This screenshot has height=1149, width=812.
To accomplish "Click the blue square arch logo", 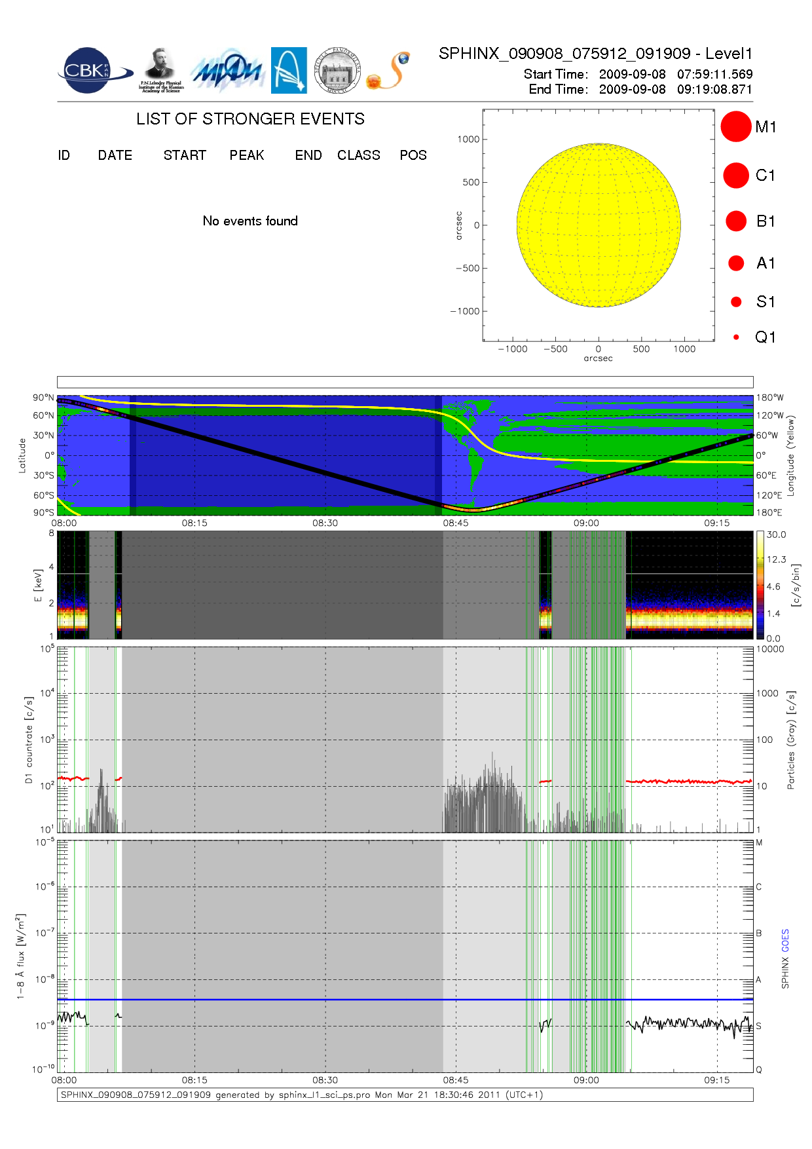I will click(289, 70).
